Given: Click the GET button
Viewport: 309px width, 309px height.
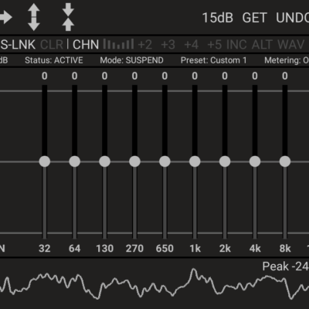Looking at the screenshot, I should click(254, 18).
